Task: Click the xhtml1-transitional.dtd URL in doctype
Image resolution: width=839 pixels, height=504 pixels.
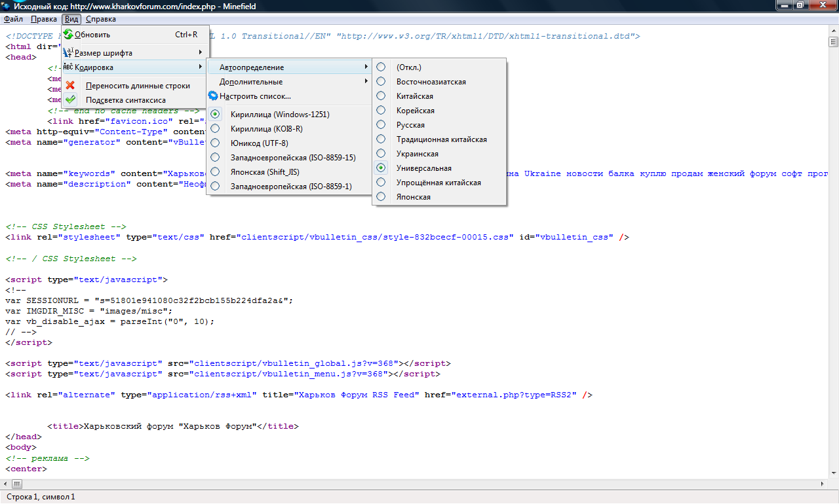Action: [485, 36]
